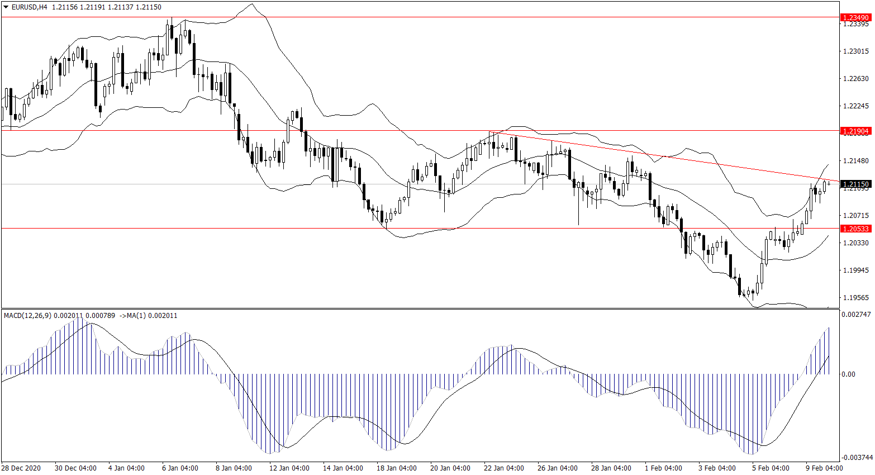Click the black 1.21150 current price tag
The image size is (875, 475).
point(855,184)
